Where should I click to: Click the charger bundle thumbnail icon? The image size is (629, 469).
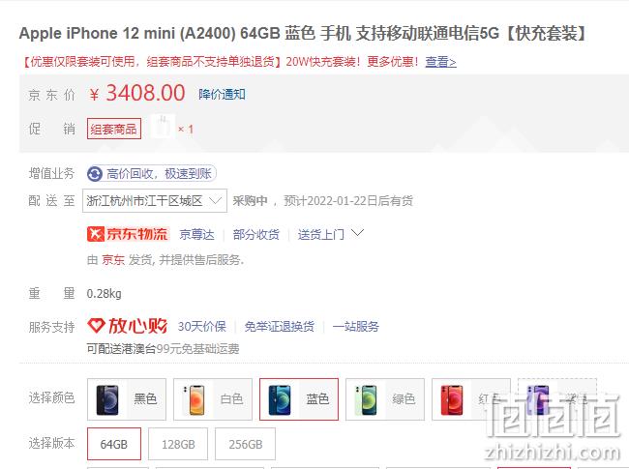click(163, 127)
